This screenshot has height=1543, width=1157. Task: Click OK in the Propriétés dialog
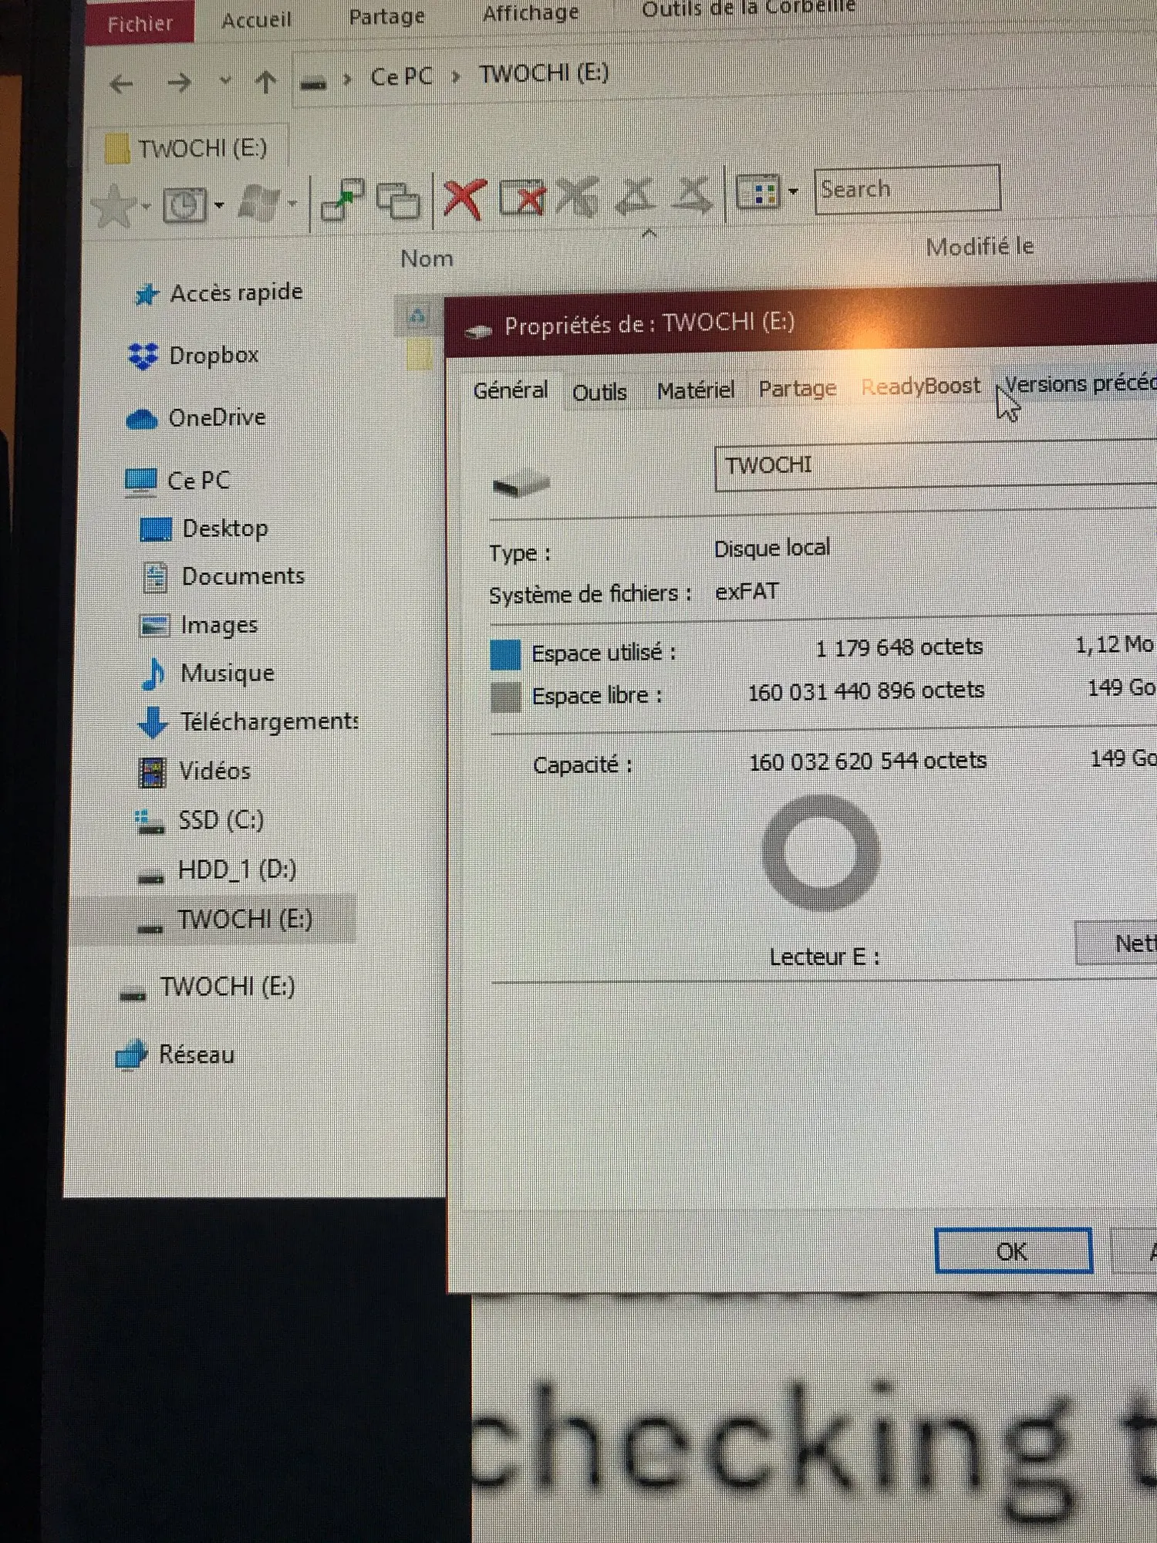[1013, 1251]
